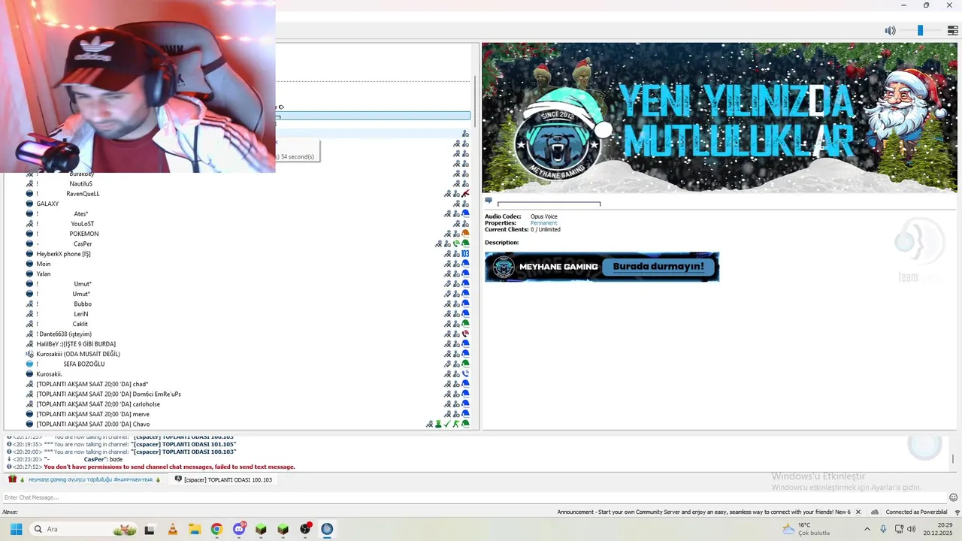
Task: Click the orange hat badge on POKEMON's row
Action: click(x=465, y=234)
